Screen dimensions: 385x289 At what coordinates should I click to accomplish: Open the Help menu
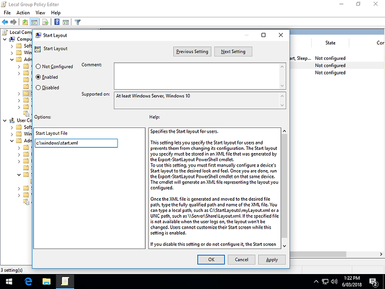coord(56,13)
